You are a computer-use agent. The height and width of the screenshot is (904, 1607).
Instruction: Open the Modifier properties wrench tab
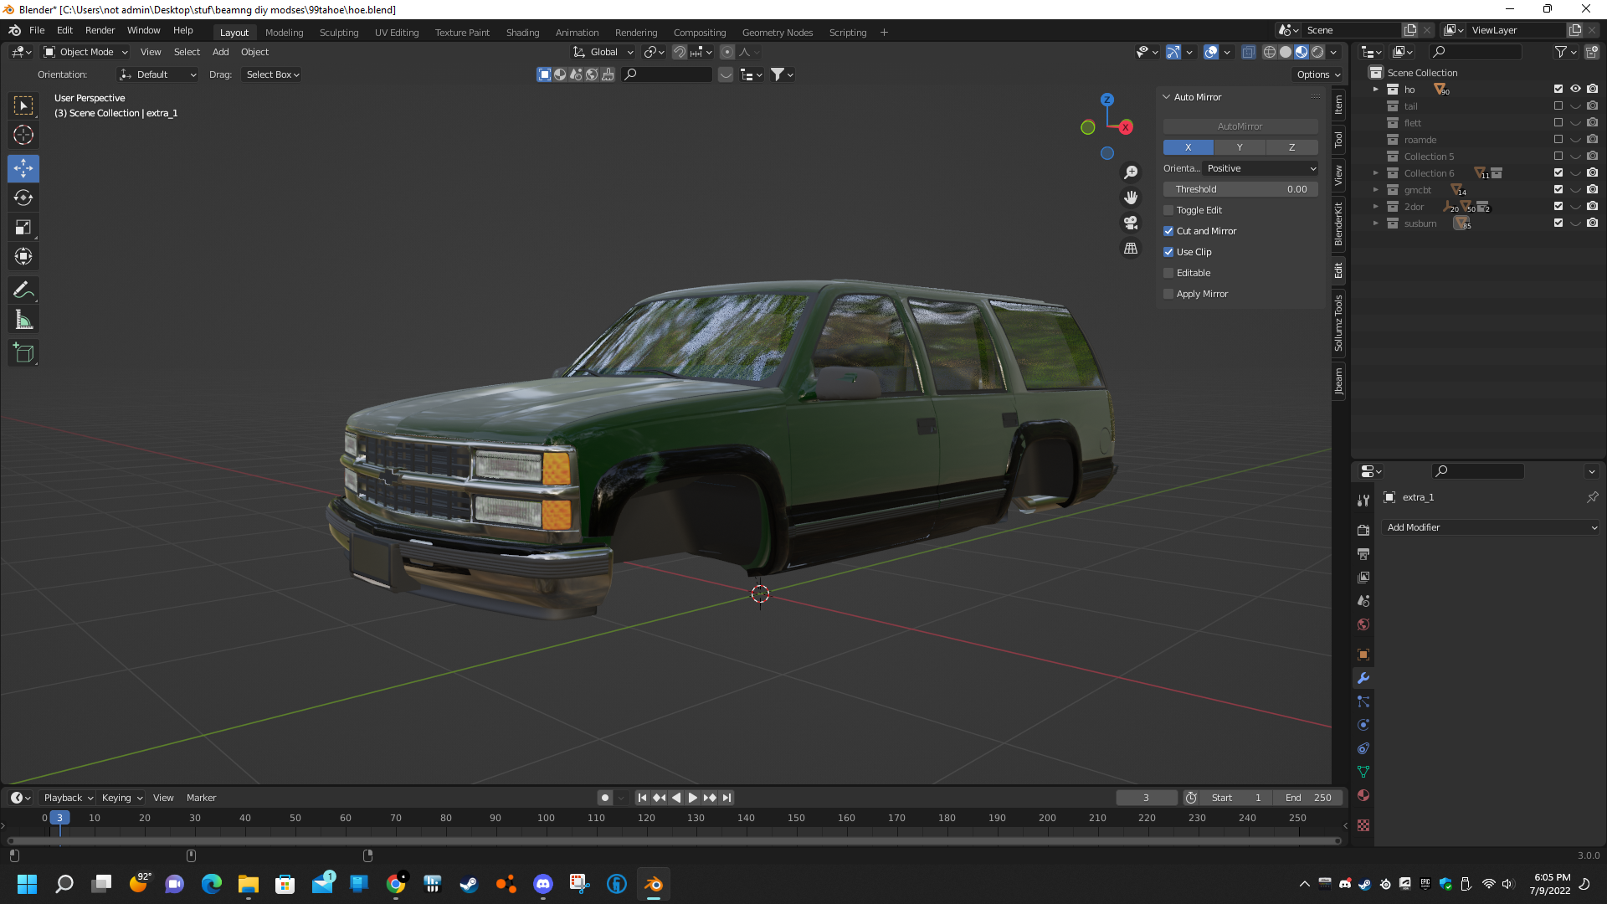tap(1363, 678)
